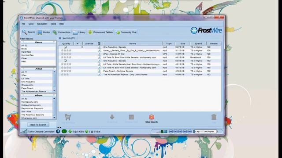Open the Navigation menu

click(x=42, y=24)
